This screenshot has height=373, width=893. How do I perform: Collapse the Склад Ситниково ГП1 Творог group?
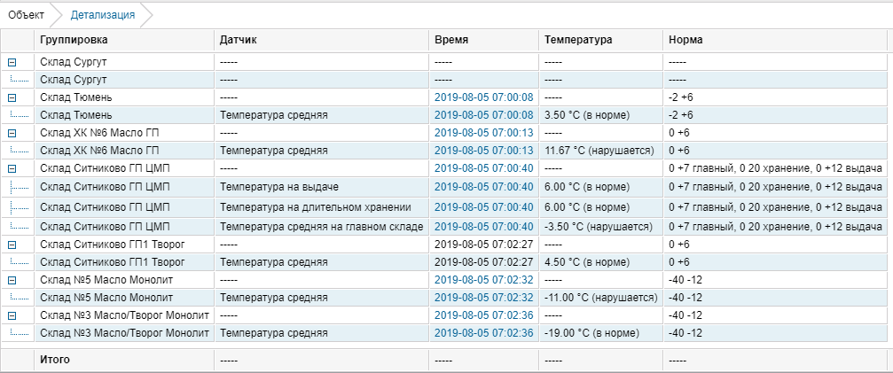pos(12,244)
